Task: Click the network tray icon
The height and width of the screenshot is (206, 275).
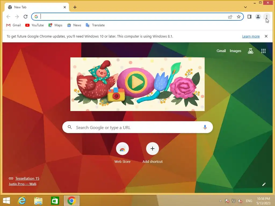Action: 233,201
